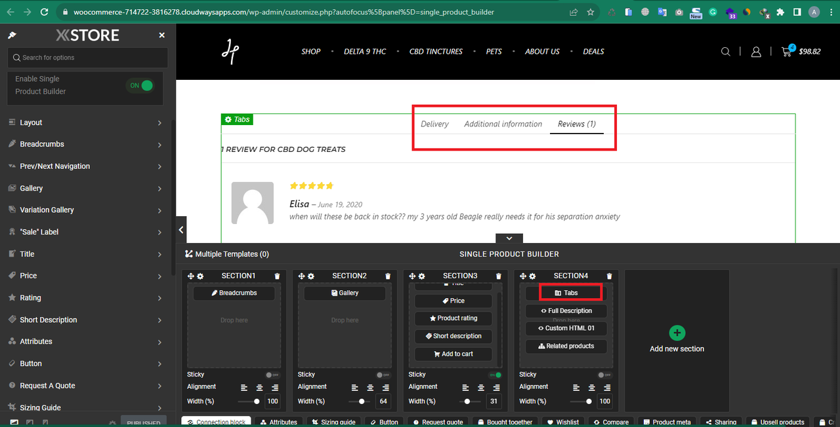Delete SECTION3 with its trash icon

(x=499, y=276)
